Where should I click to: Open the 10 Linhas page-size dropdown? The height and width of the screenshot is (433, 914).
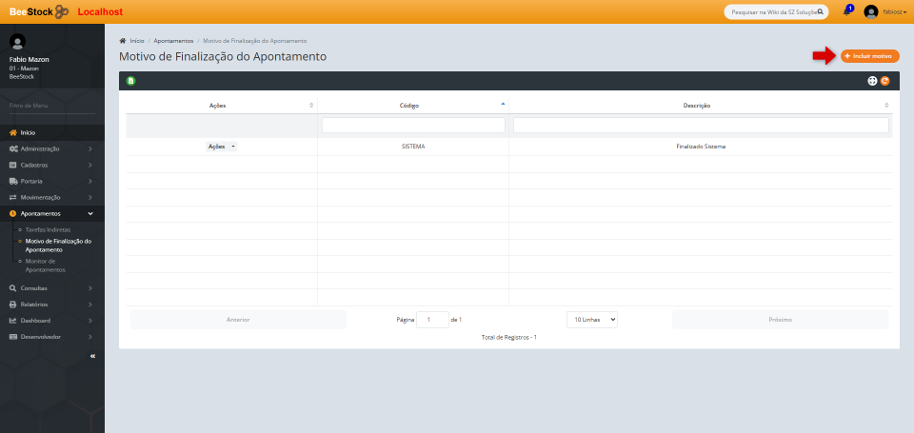(591, 320)
